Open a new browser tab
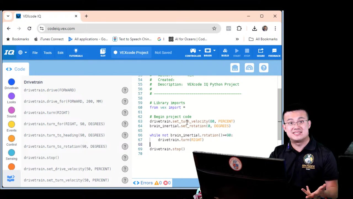 pos(86,16)
